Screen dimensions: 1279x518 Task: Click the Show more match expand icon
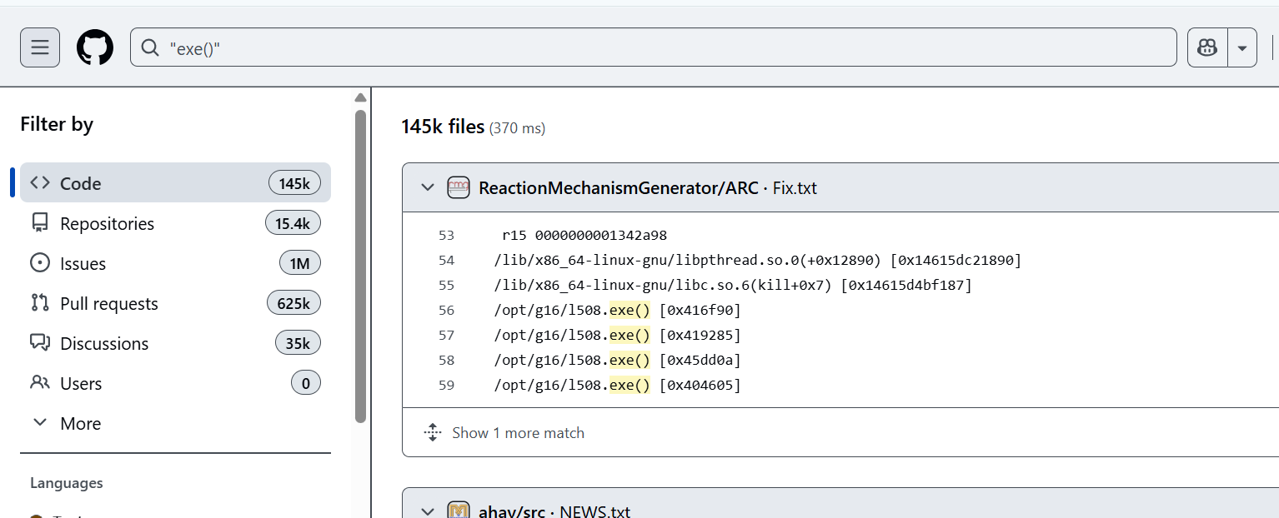coord(432,432)
